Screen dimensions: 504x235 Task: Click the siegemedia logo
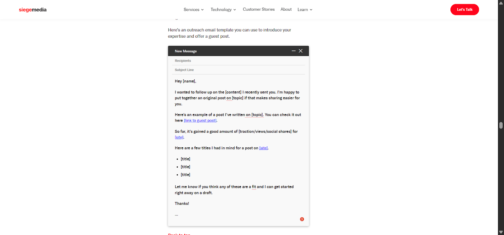coord(32,10)
